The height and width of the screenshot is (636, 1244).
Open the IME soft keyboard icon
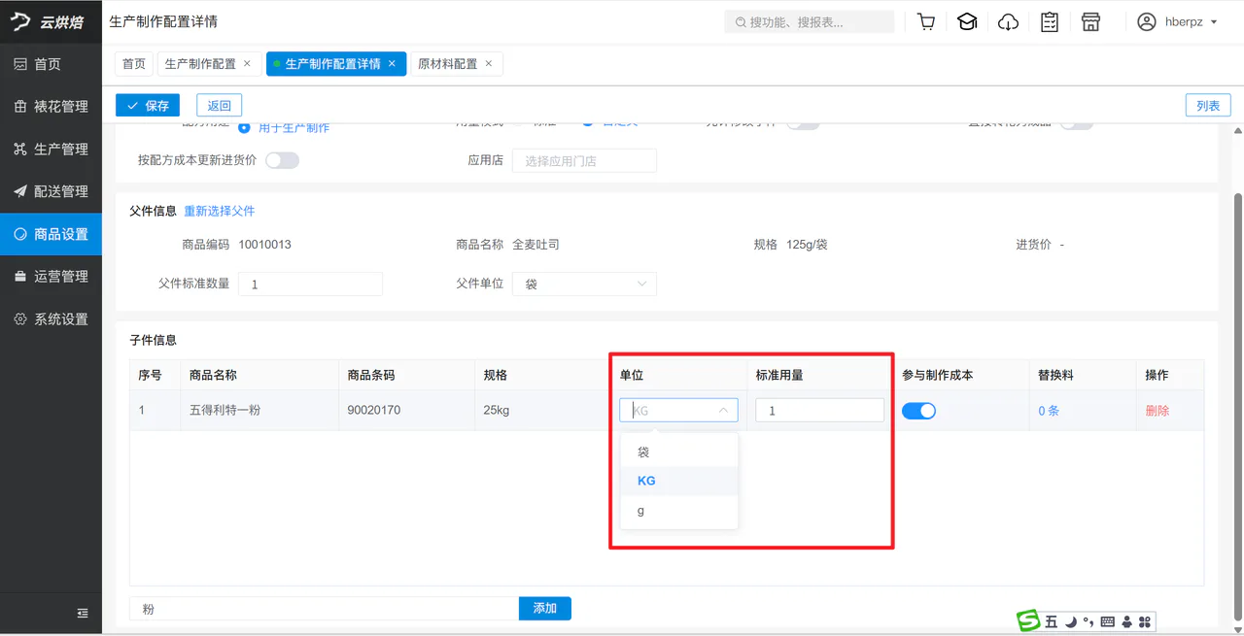tap(1108, 621)
